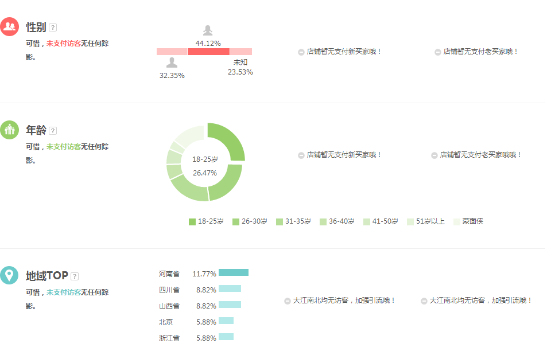Click the red gender (性别) section icon
The image size is (555, 363).
(x=10, y=27)
